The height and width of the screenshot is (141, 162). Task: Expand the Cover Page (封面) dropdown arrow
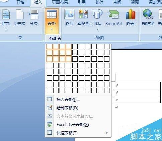click(x=6, y=29)
